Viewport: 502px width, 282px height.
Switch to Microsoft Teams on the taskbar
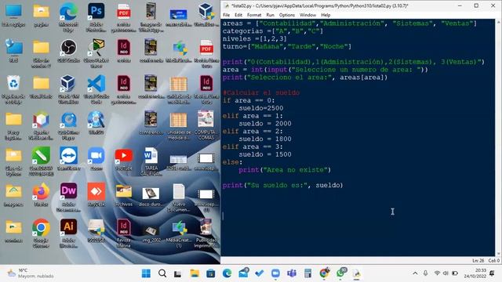[x=292, y=273]
